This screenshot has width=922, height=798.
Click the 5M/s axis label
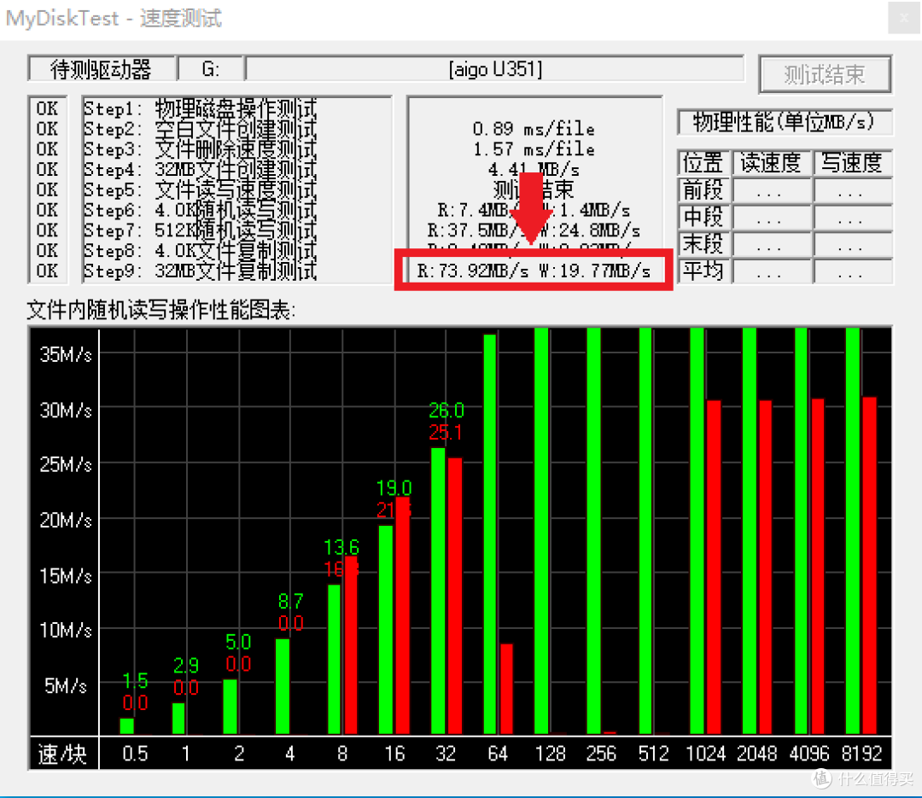[x=66, y=685]
